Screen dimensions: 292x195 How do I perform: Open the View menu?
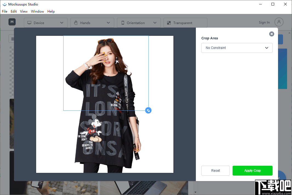coord(24,11)
